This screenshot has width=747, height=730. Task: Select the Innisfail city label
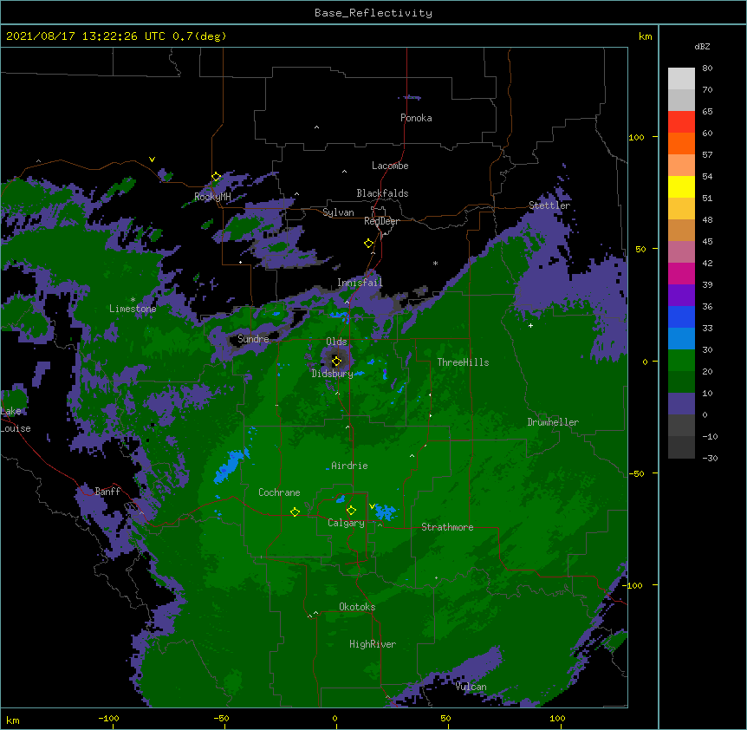click(x=360, y=283)
